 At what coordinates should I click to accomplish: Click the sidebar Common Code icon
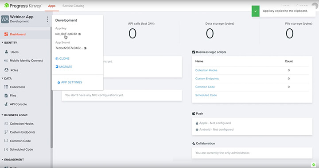coord(6,141)
